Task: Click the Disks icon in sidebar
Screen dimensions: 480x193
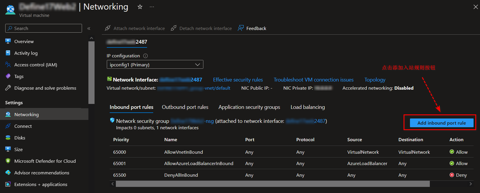Action: pos(8,138)
